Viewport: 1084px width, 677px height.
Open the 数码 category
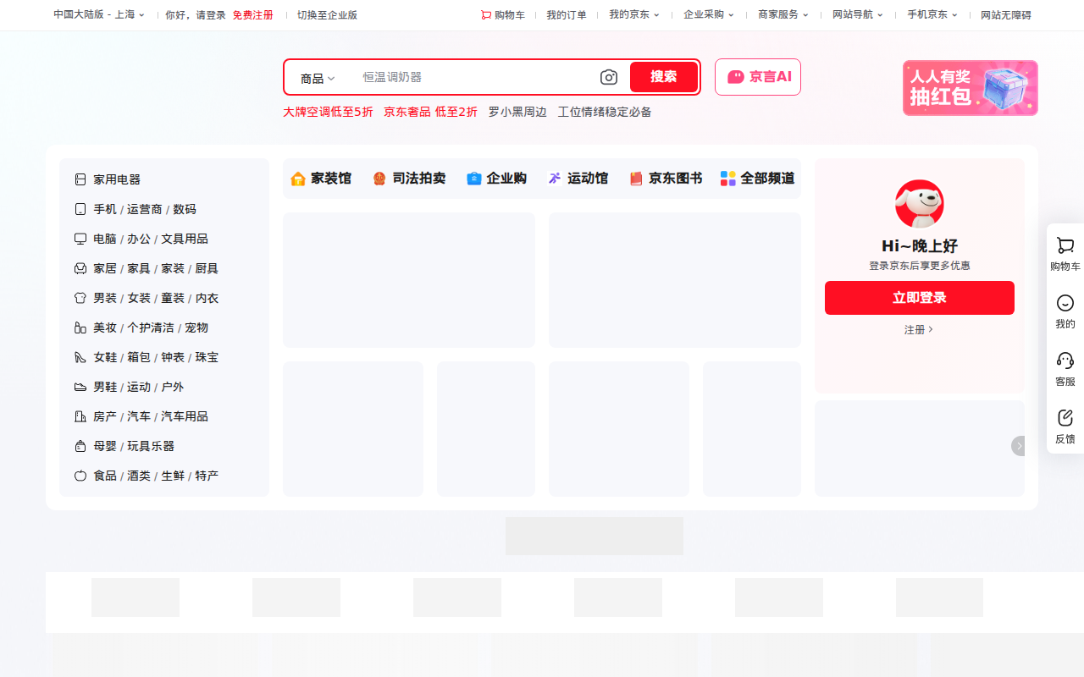coord(185,209)
